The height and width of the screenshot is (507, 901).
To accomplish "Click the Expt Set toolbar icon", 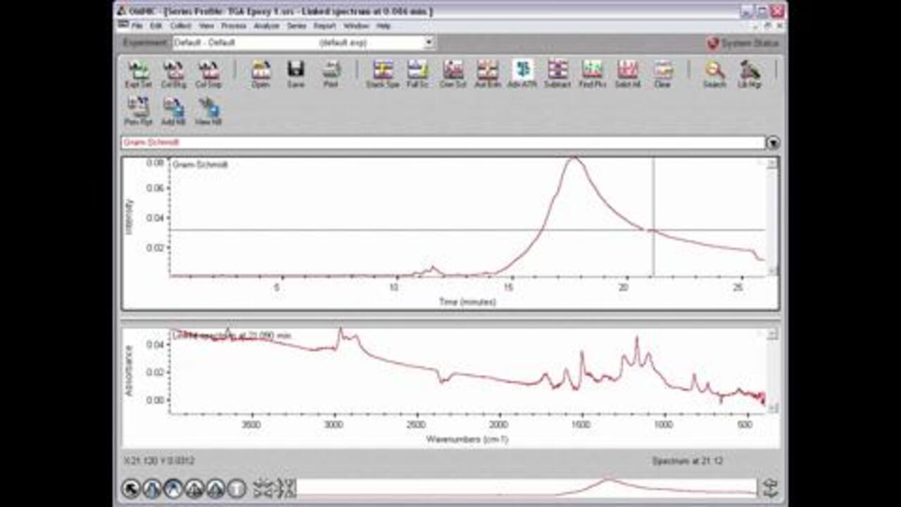I will (138, 73).
